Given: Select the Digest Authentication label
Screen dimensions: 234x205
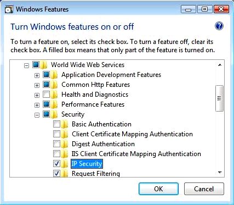Looking at the screenshot, I should click(103, 144).
